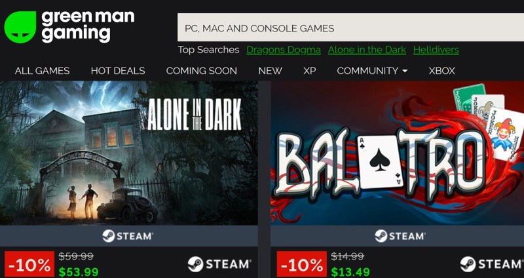Click Steam logo beside $53.99 price

click(219, 264)
